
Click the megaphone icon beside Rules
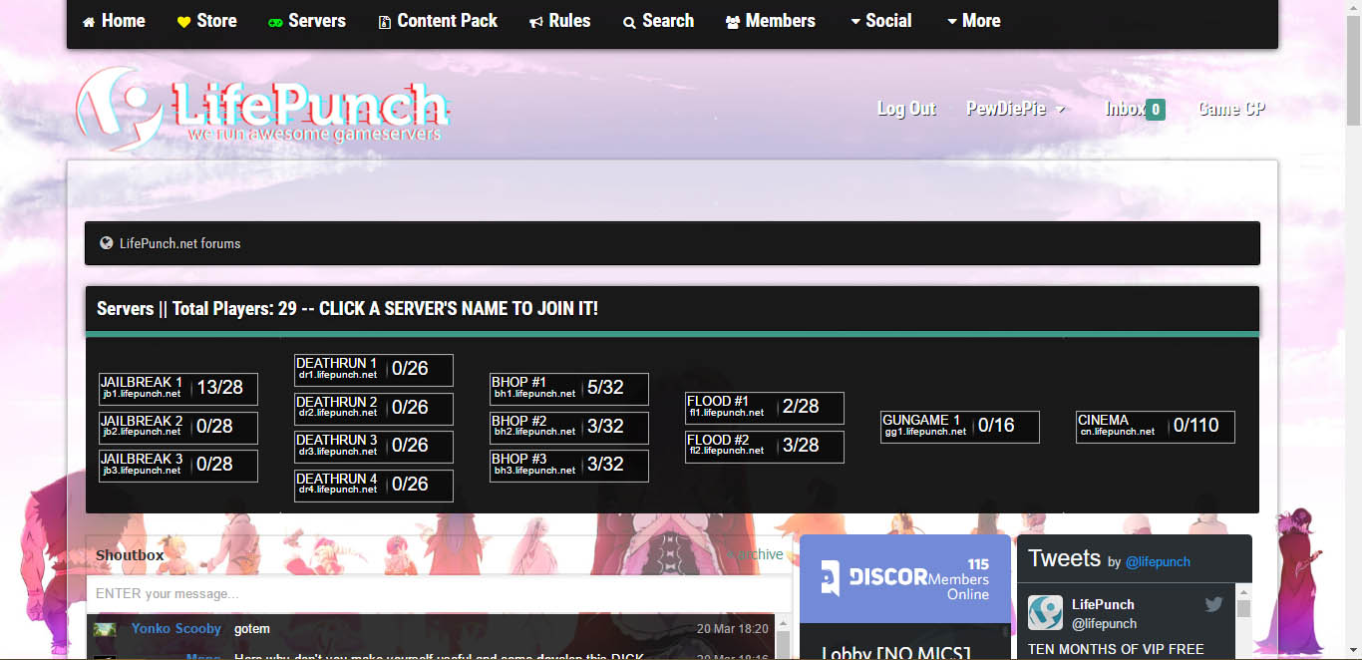point(536,22)
